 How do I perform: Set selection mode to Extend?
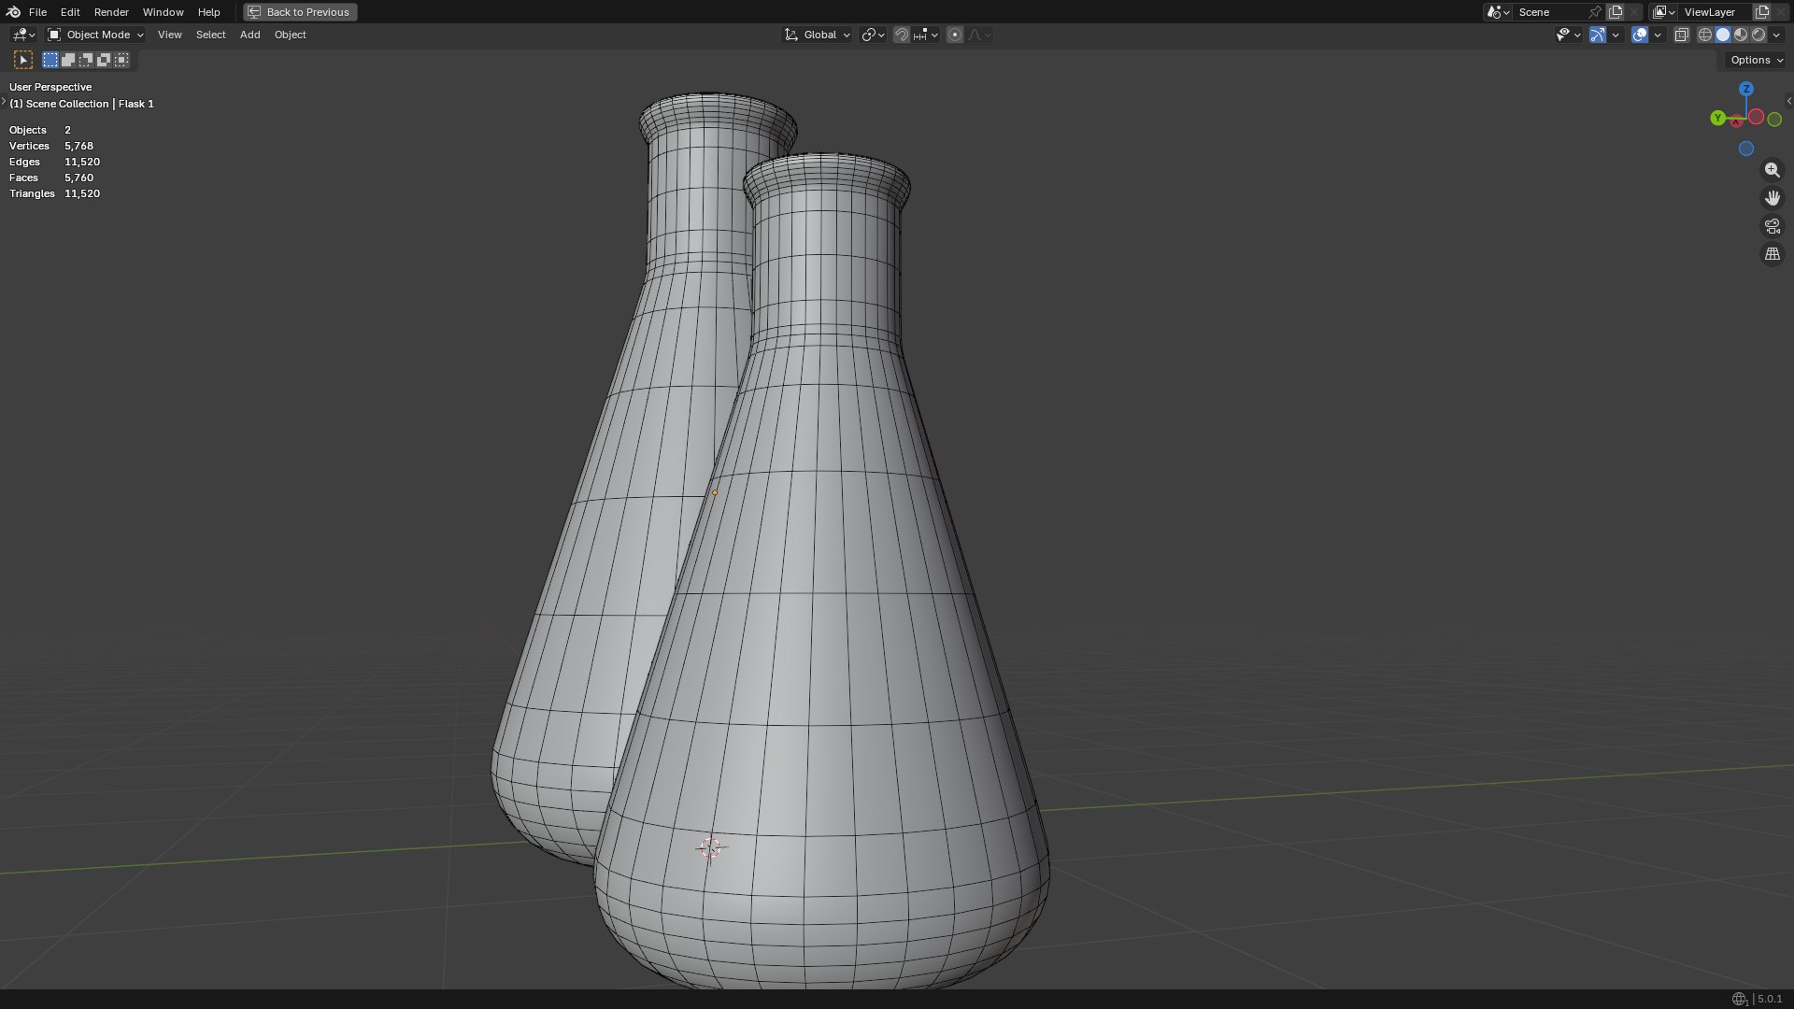click(68, 60)
